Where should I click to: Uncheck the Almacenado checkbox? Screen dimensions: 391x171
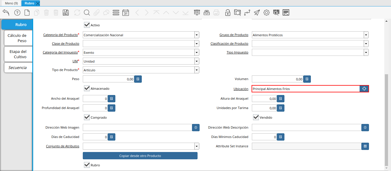pyautogui.click(x=87, y=88)
